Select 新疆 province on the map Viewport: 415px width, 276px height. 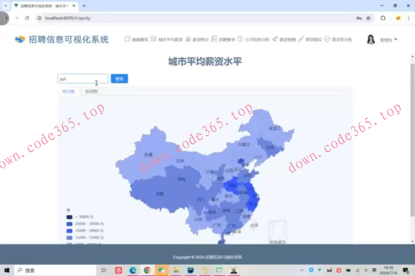pyautogui.click(x=148, y=155)
